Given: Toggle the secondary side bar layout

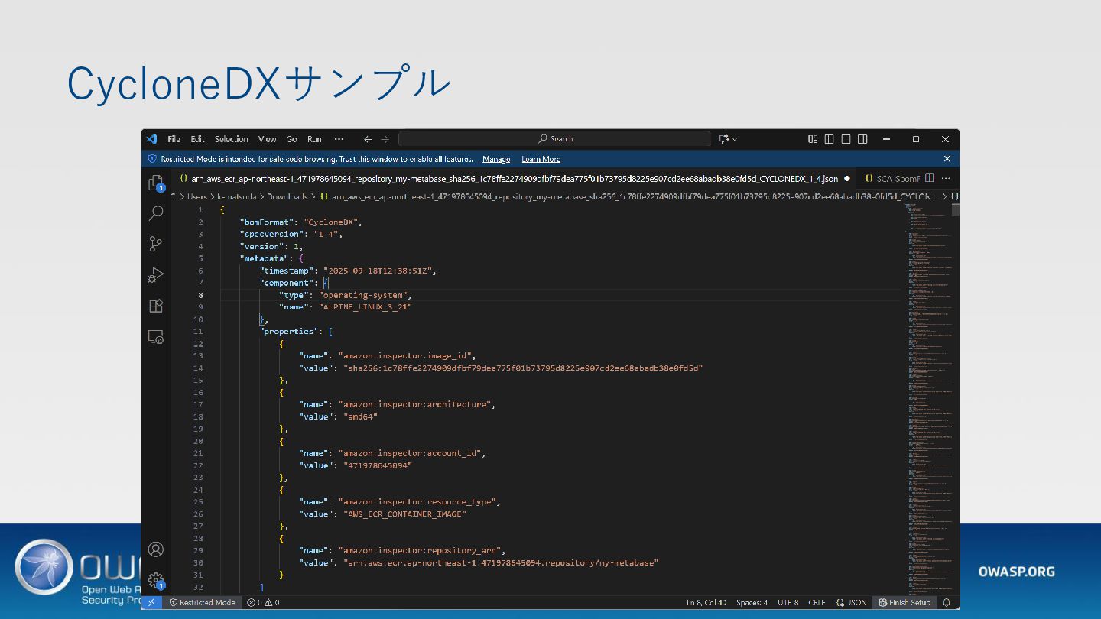Looking at the screenshot, I should tap(862, 139).
